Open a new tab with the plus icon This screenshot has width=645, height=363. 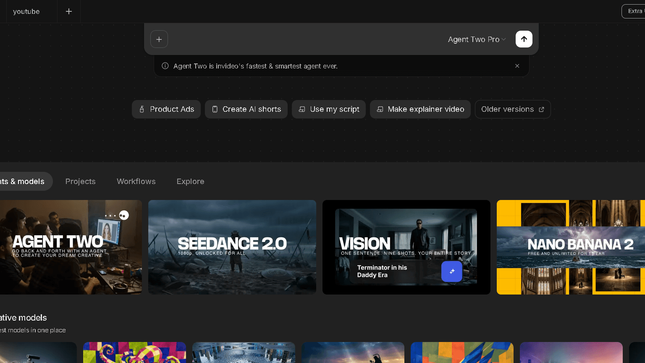pos(69,11)
